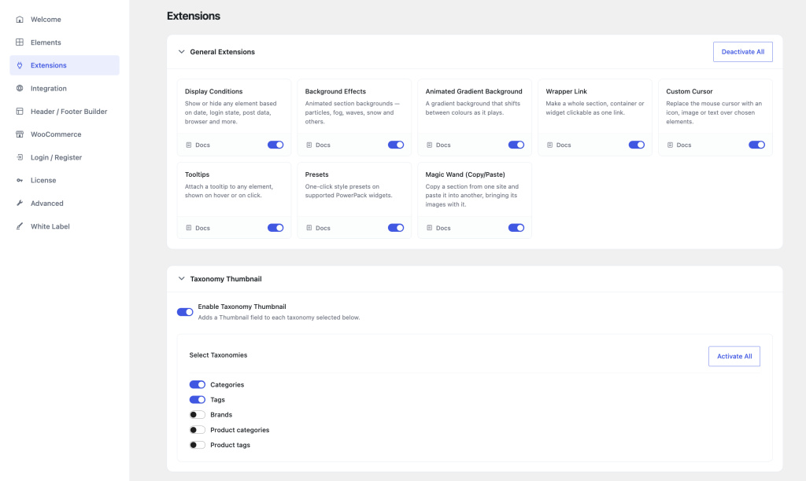Toggle Animated Gradient Background off

(x=516, y=145)
